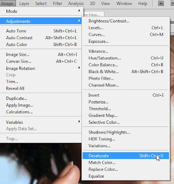Open the Analysis menu
This screenshot has width=174, height=184.
pos(76,3)
